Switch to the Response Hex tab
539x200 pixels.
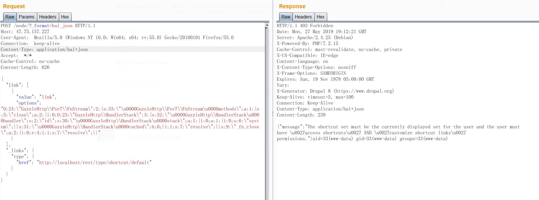point(321,17)
